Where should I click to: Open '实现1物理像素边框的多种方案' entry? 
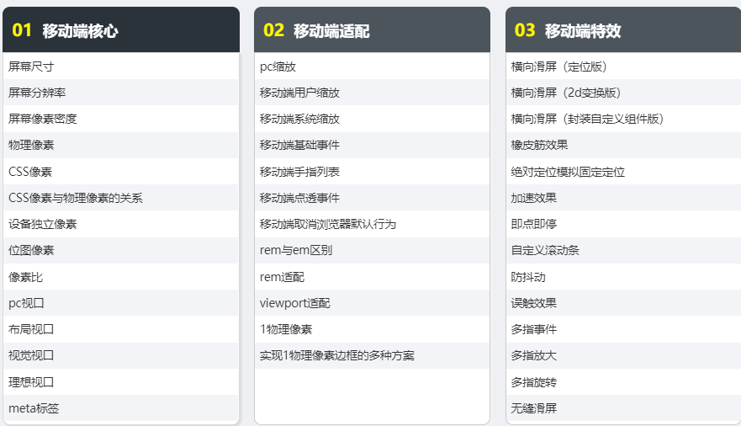coord(372,355)
